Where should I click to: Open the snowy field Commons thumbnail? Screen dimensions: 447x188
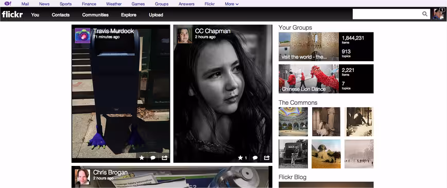point(359,154)
